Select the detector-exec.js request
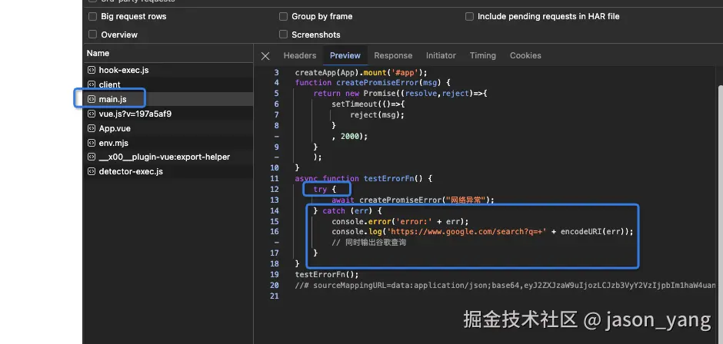The width and height of the screenshot is (723, 344). pos(168,171)
